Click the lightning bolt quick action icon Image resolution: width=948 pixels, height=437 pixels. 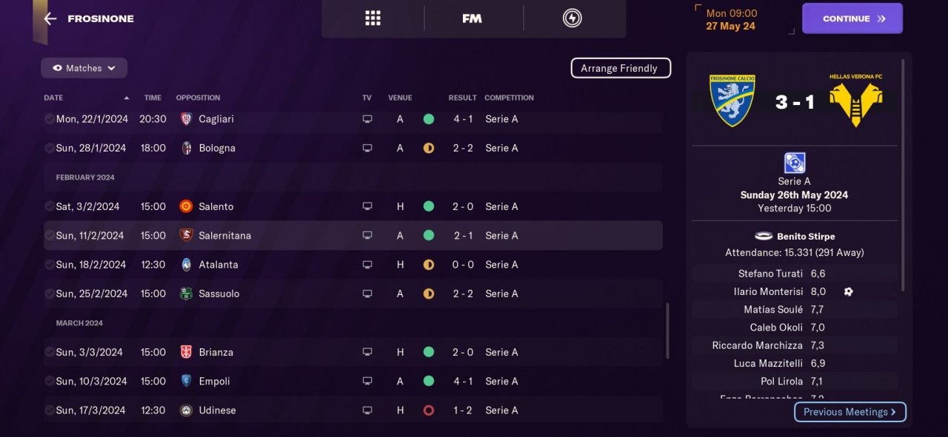point(572,18)
